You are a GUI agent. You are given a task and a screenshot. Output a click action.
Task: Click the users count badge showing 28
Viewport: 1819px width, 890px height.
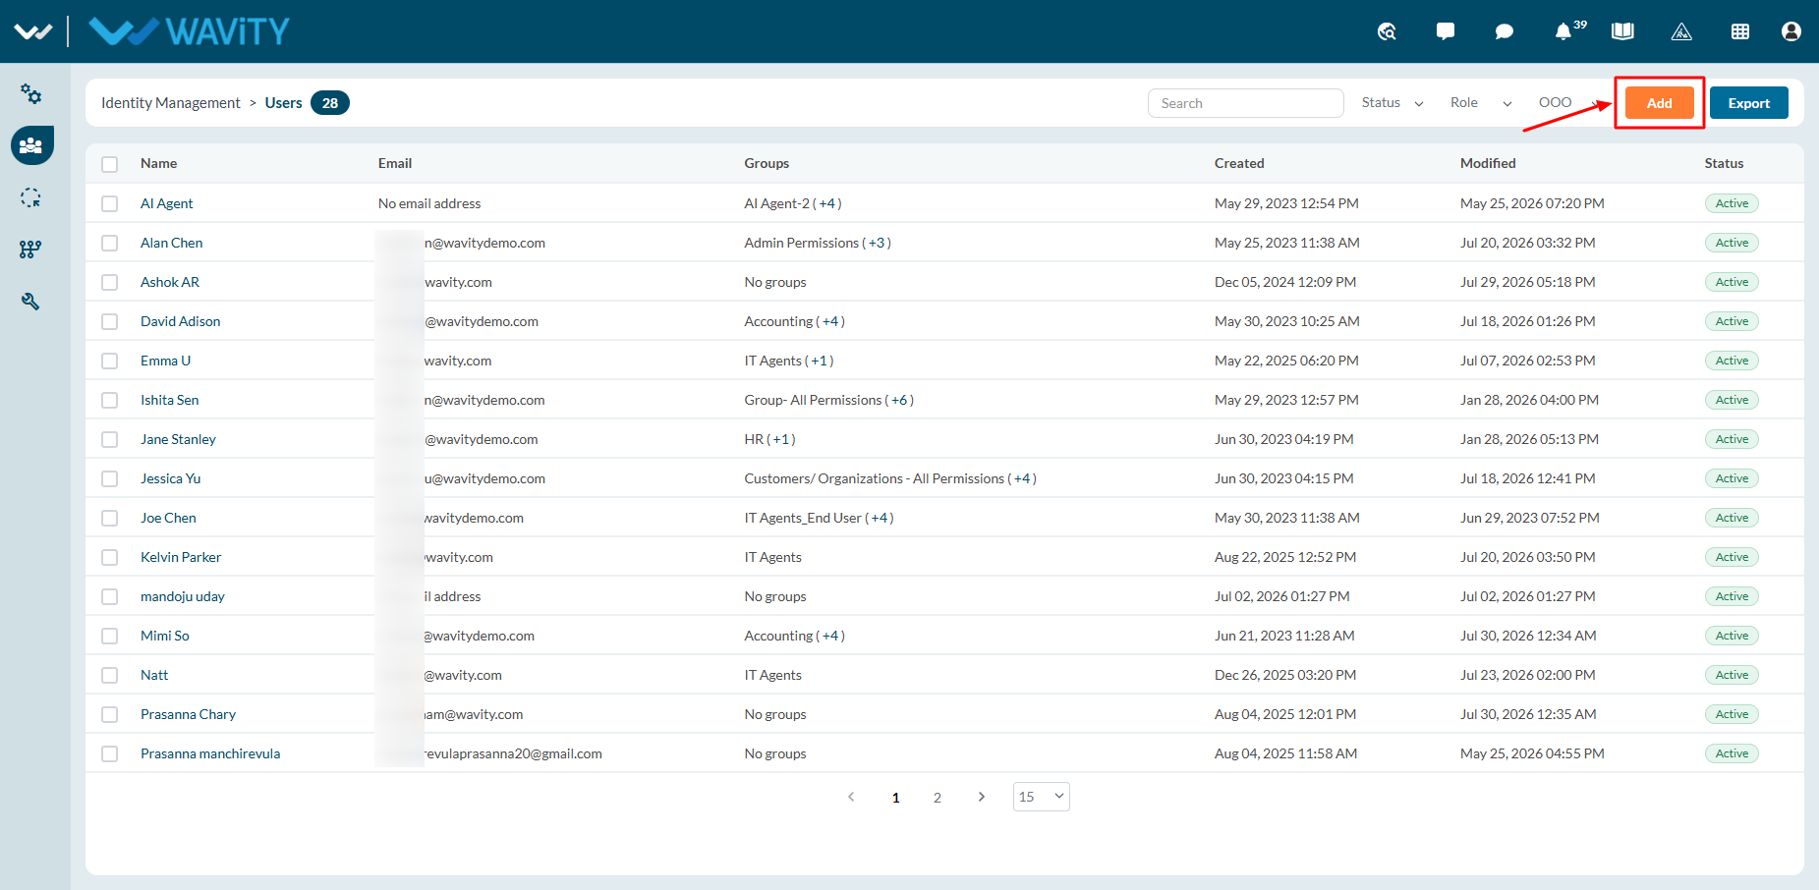tap(330, 103)
